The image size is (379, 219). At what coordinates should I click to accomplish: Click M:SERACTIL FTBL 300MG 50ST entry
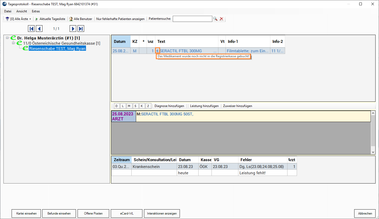click(x=165, y=114)
